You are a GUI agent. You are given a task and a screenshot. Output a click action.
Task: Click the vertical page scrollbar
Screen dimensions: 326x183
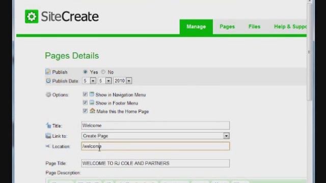tap(310, 52)
